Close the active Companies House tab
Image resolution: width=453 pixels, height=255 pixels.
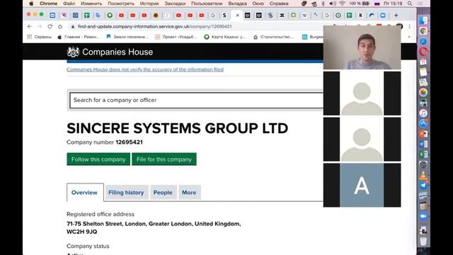tap(237, 16)
